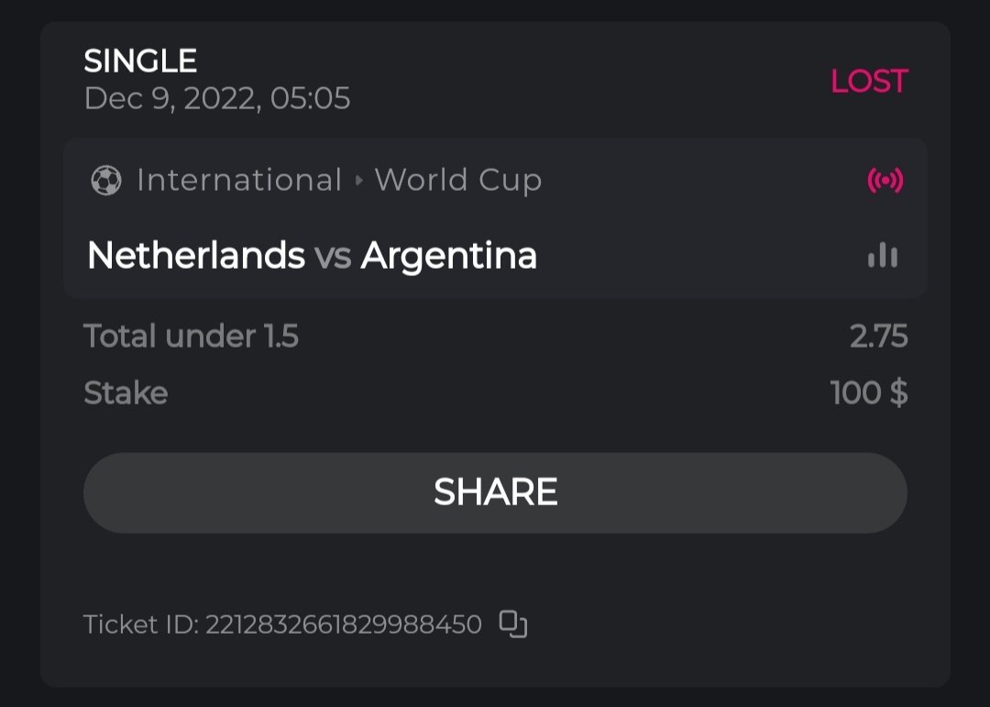Click the Ticket ID label

(140, 625)
